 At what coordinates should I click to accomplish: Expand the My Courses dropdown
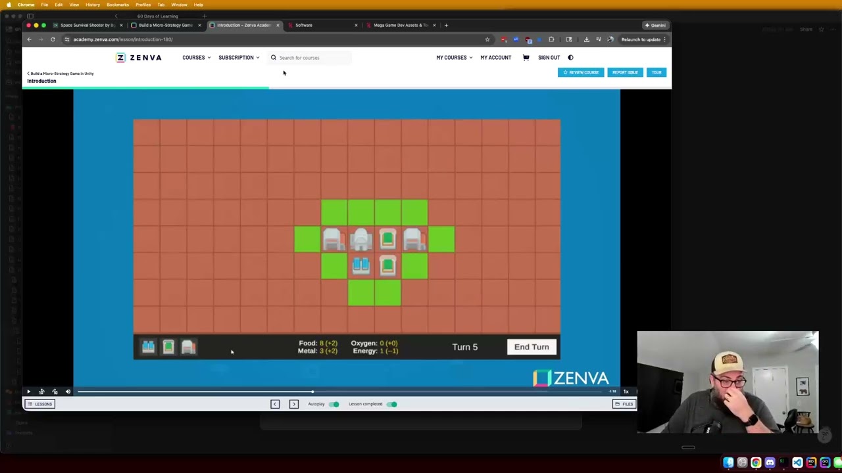454,58
